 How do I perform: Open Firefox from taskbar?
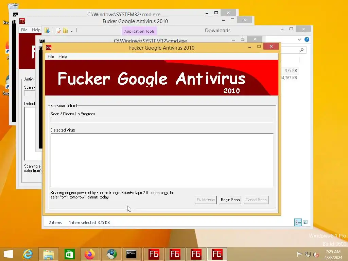click(x=90, y=254)
